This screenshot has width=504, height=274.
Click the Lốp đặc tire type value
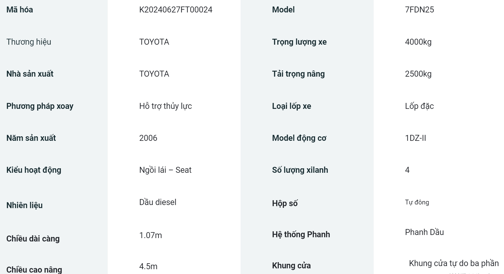419,106
